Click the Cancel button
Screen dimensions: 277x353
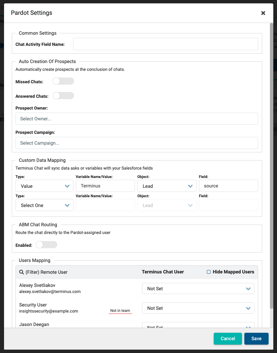[228, 339]
